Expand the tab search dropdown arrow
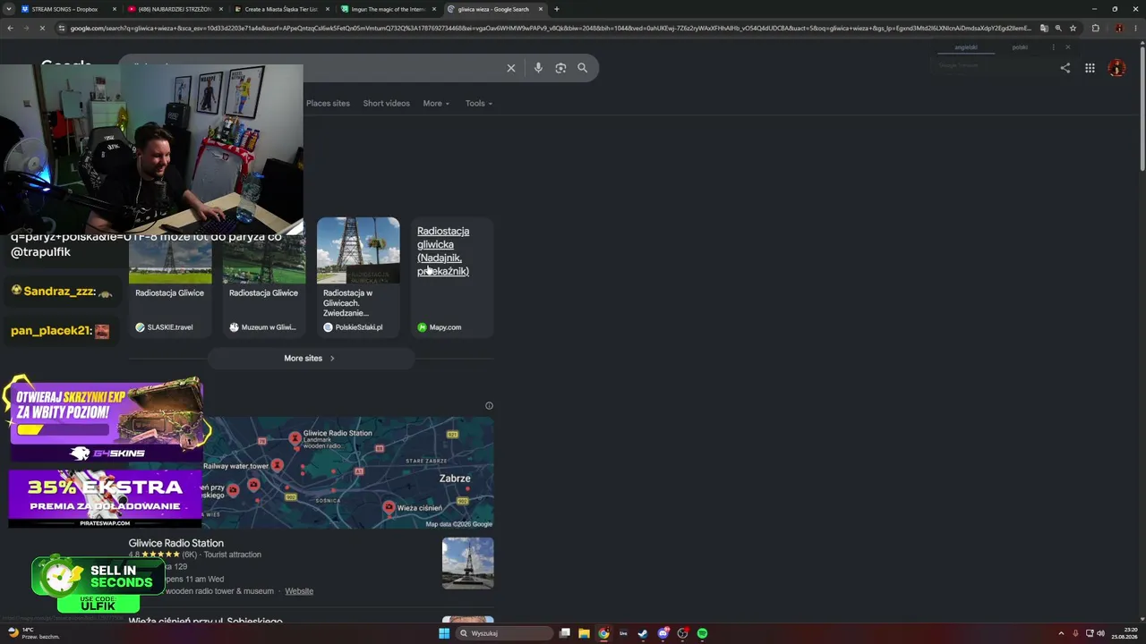 click(10, 9)
